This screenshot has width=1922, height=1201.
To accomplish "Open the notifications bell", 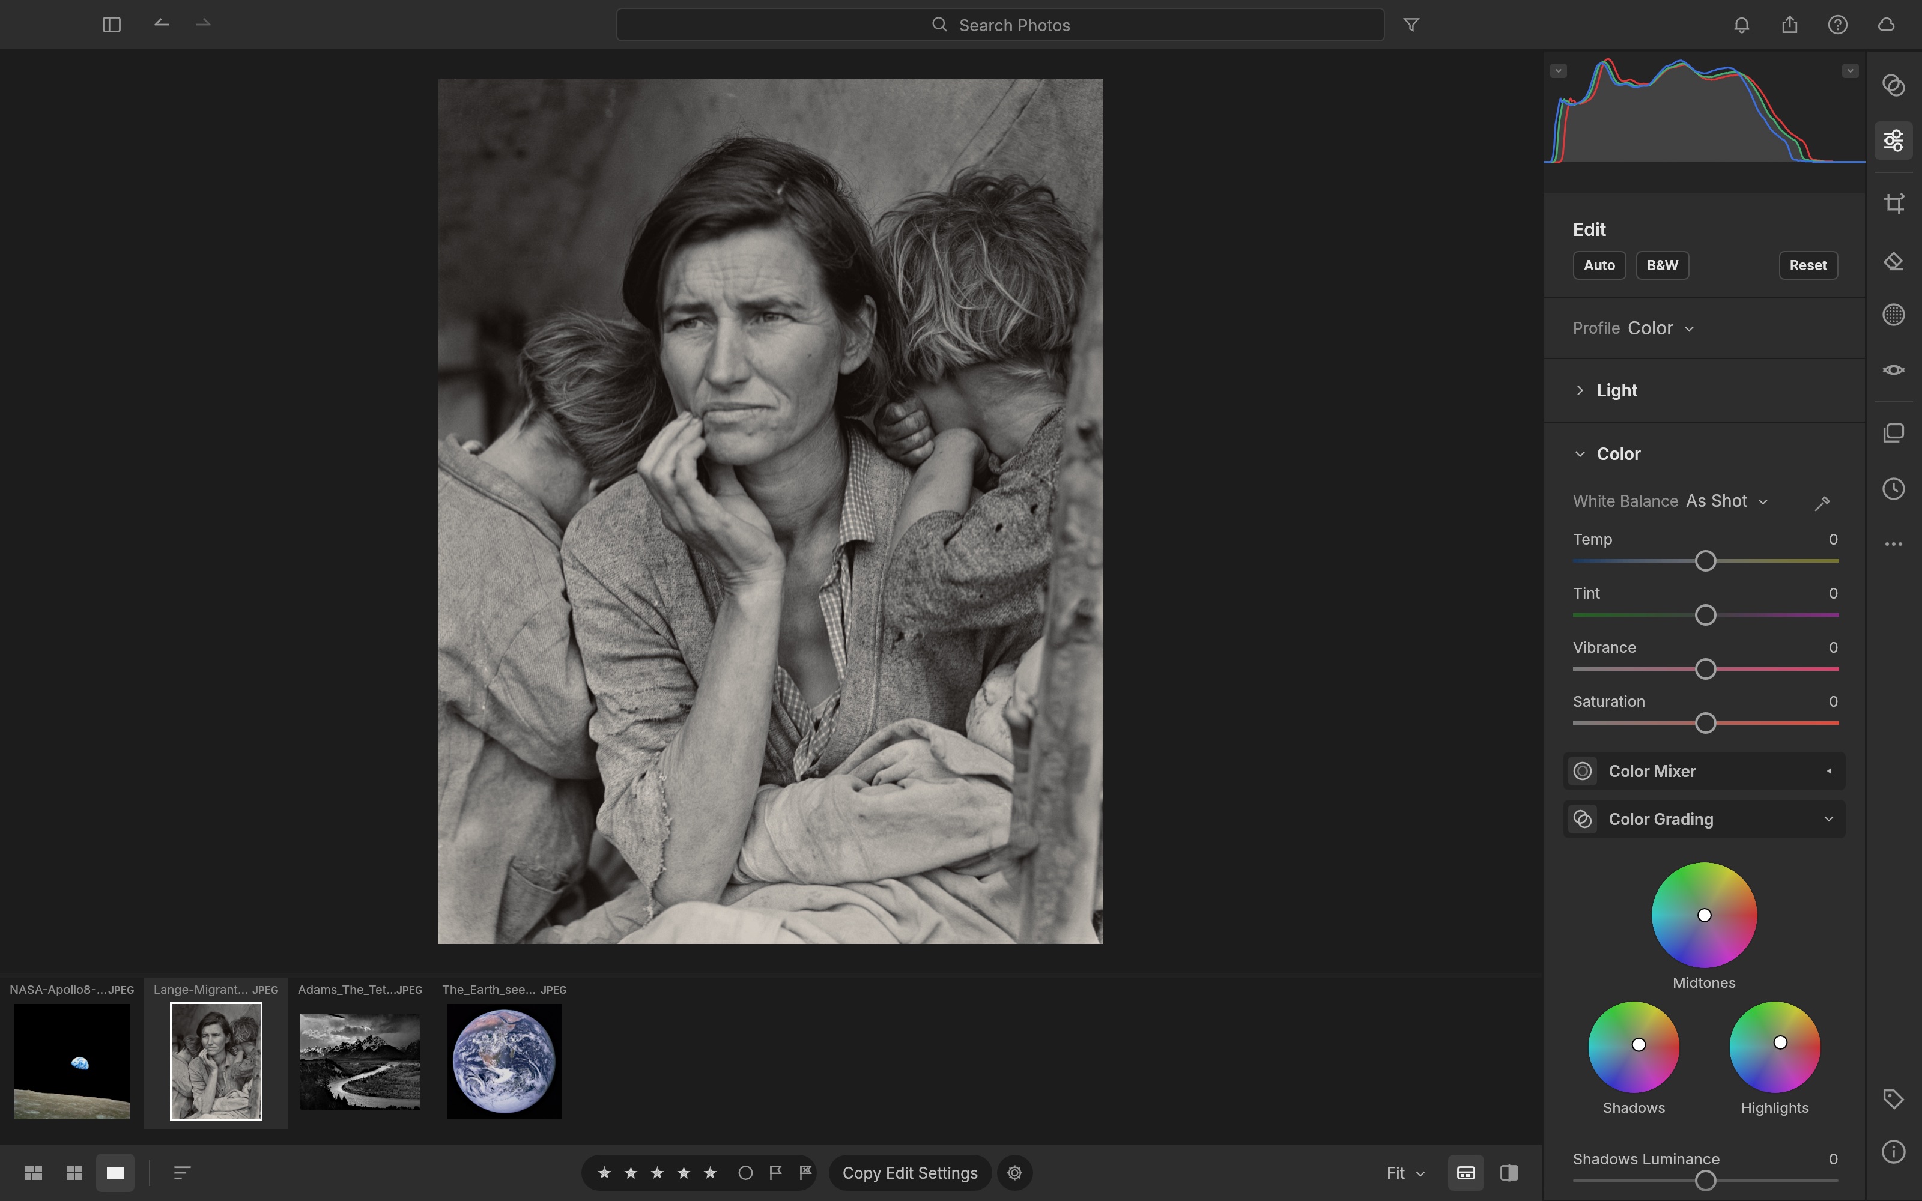I will point(1741,25).
